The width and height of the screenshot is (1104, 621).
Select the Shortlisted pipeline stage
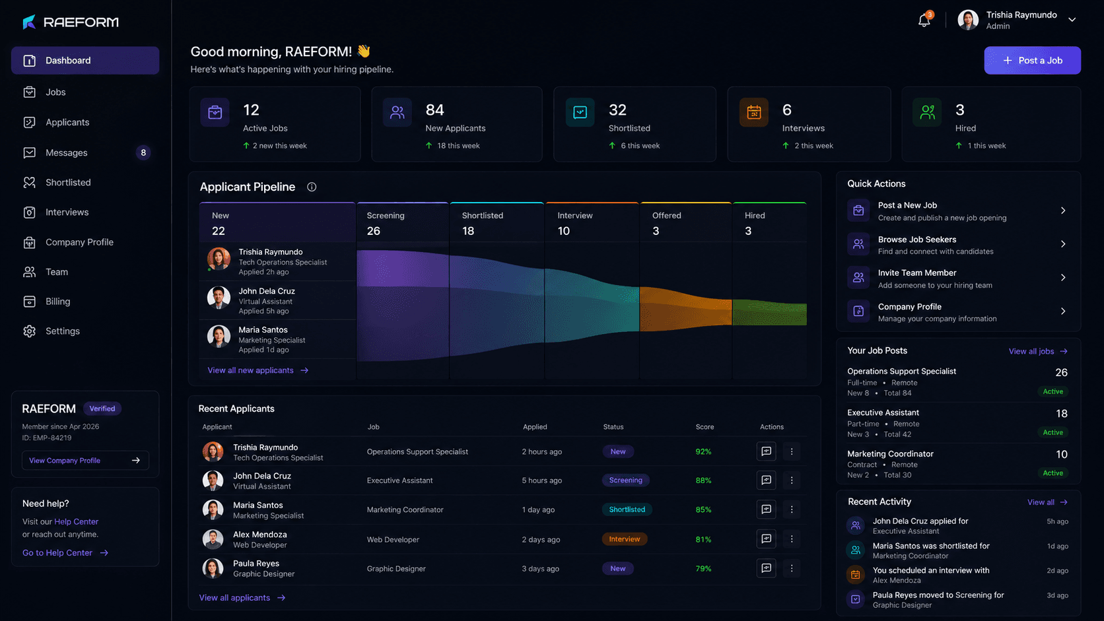(x=497, y=223)
